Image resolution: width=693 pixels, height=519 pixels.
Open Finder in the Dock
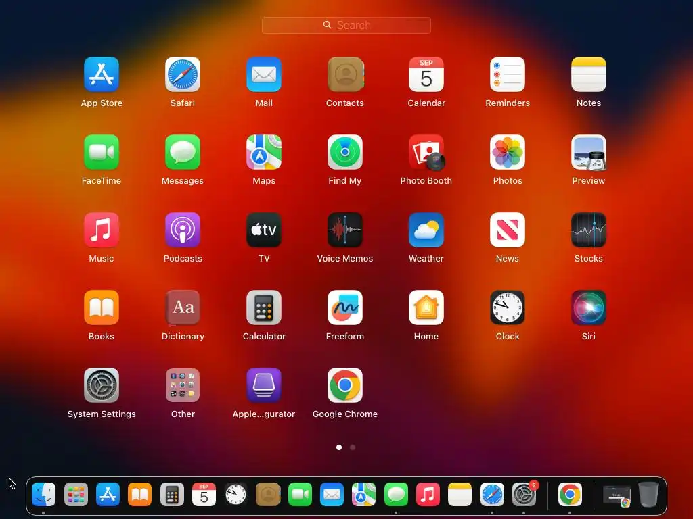coord(44,494)
